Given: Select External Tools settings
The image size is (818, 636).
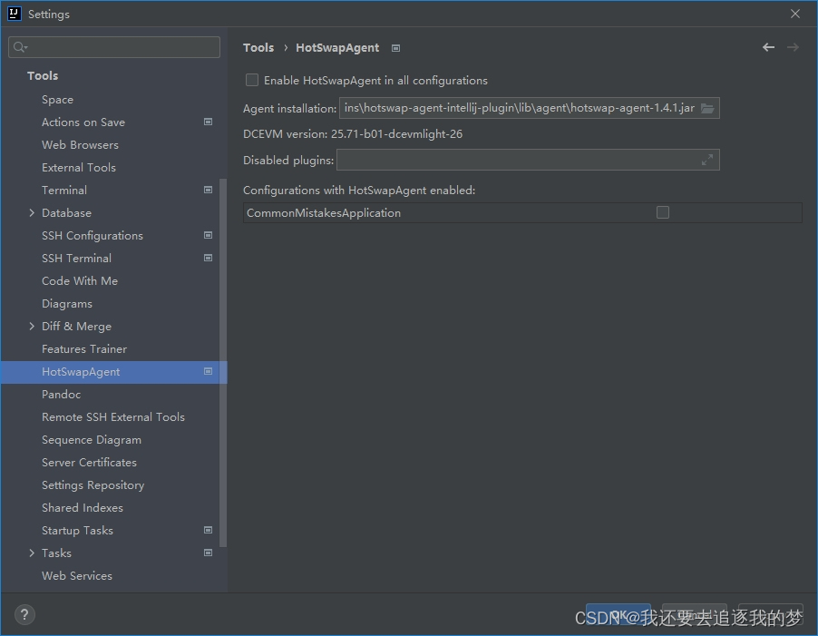Looking at the screenshot, I should pos(79,168).
